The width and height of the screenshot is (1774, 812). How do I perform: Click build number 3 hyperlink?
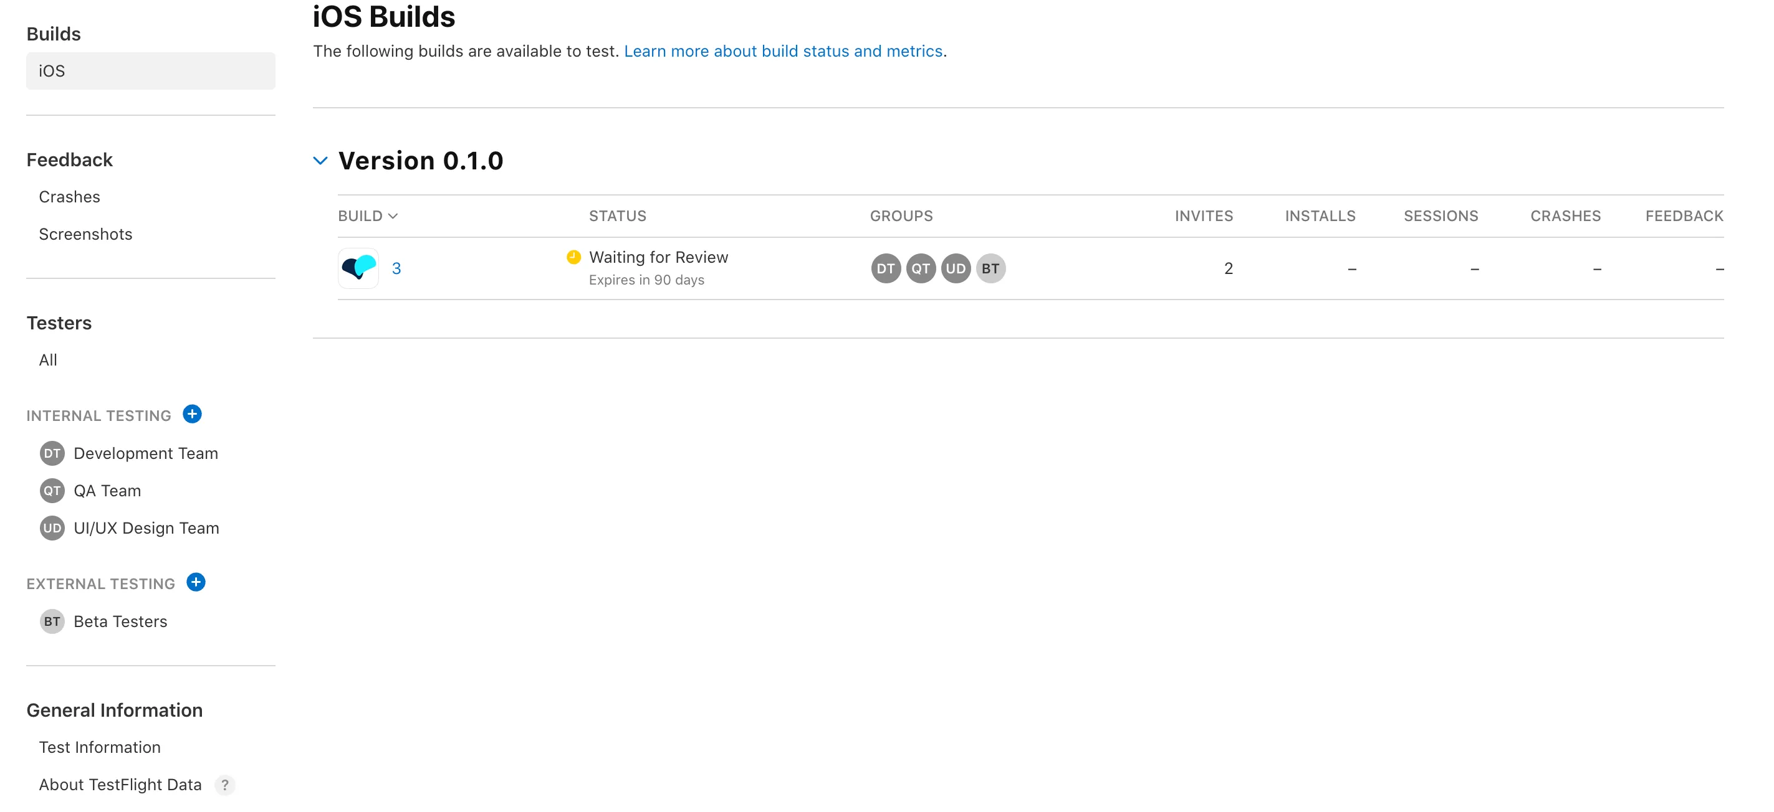coord(397,267)
